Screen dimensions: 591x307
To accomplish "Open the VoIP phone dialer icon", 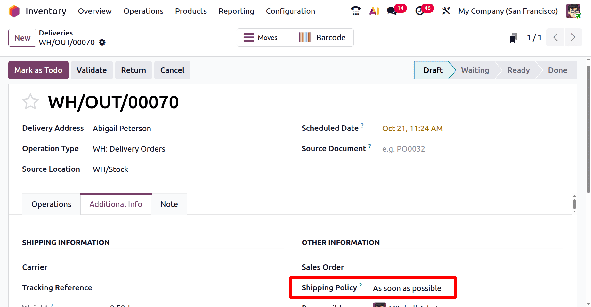I will pyautogui.click(x=356, y=11).
